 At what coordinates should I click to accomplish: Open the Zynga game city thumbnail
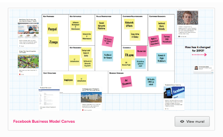(28, 61)
